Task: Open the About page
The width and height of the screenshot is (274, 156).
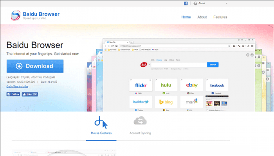Action: click(202, 17)
